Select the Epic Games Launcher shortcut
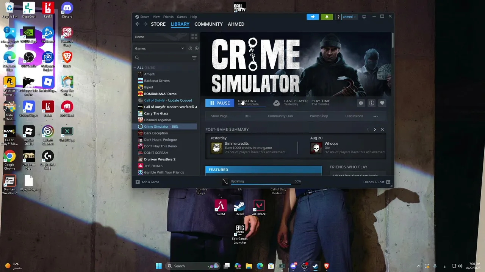 tap(240, 235)
